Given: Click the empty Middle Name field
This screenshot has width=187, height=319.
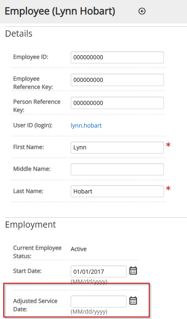Looking at the screenshot, I should 117,169.
